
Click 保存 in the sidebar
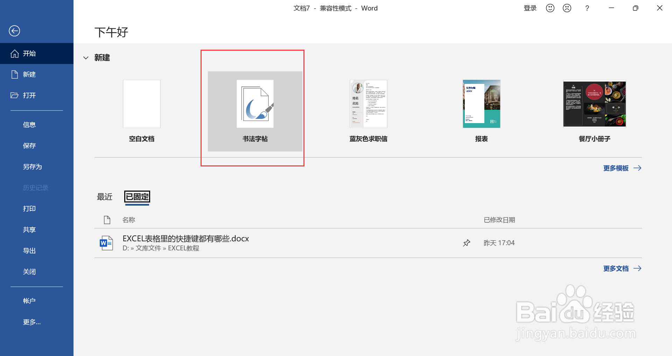point(37,146)
